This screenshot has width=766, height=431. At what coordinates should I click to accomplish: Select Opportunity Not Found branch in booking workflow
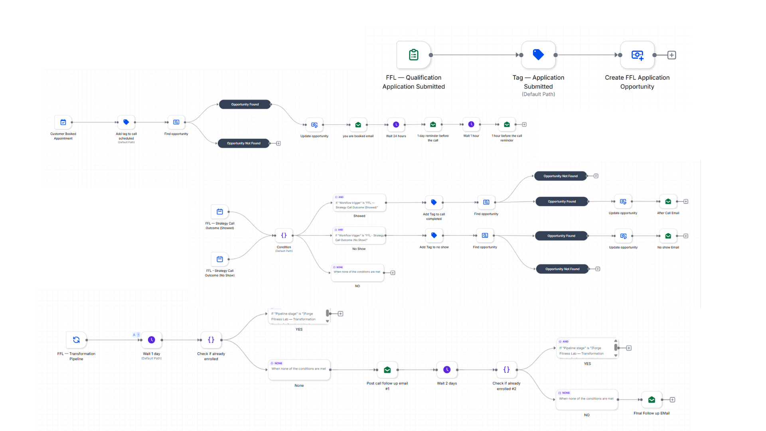click(244, 143)
